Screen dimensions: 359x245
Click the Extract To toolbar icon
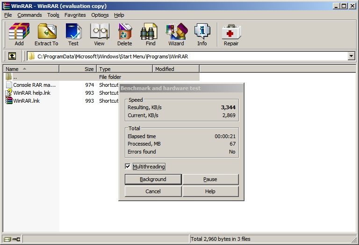pos(46,31)
